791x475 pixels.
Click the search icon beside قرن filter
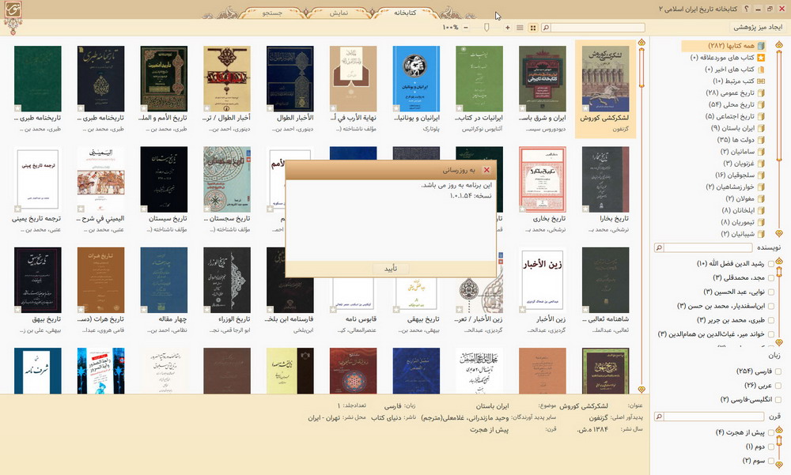658,417
